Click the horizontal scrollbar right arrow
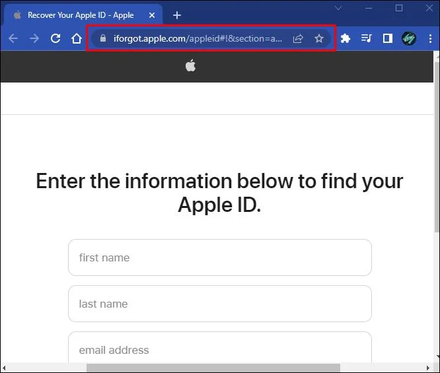The width and height of the screenshot is (440, 373). [x=427, y=368]
